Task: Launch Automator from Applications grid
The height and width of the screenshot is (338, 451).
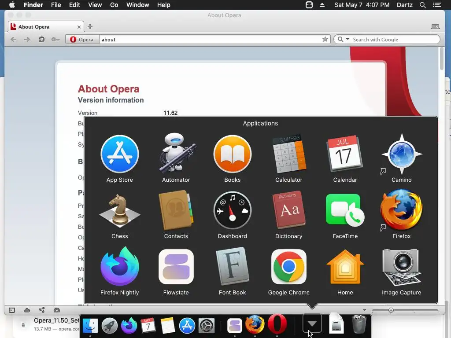Action: 176,154
